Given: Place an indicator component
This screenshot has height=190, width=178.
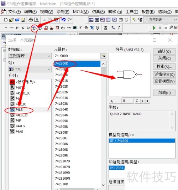Looking at the screenshot, I should (57, 28).
